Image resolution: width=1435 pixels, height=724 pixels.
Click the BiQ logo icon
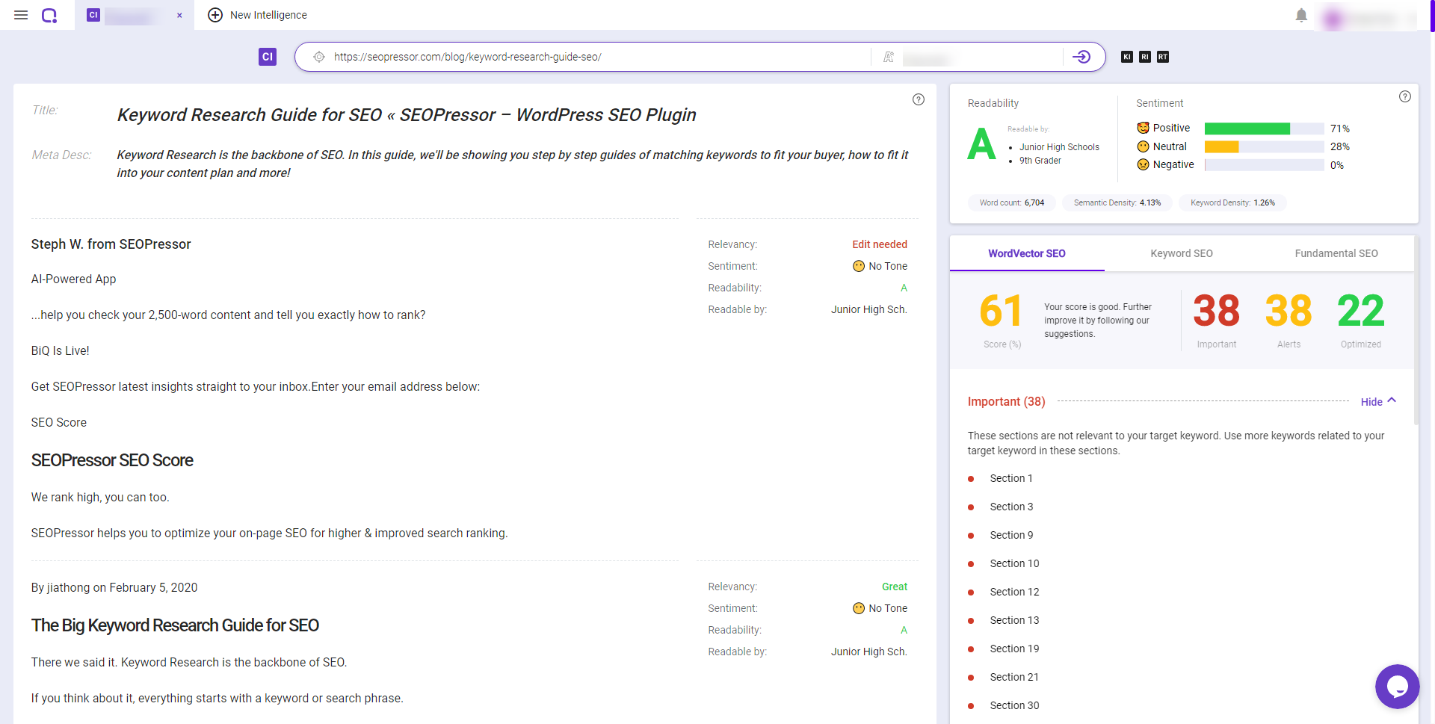pyautogui.click(x=49, y=15)
